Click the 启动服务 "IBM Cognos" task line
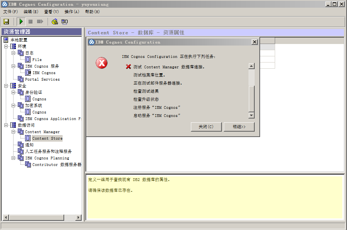347x230 pixels. [x=156, y=115]
